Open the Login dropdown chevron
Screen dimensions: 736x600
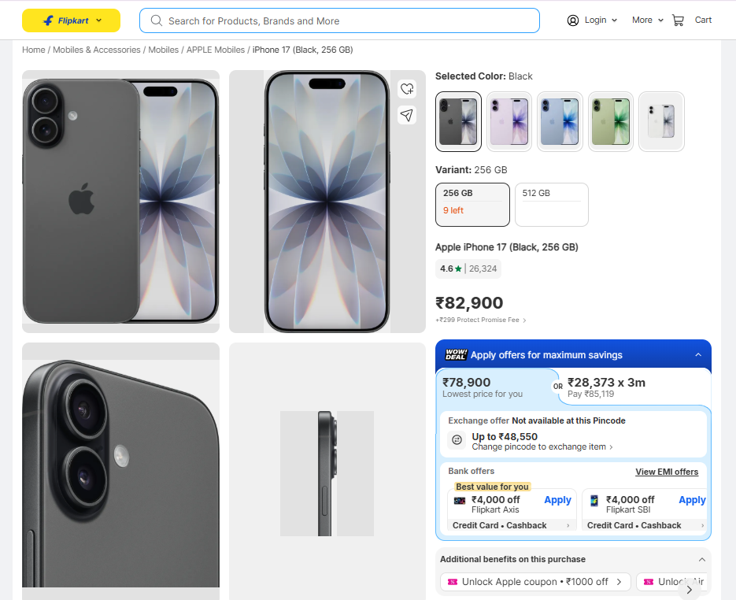tap(614, 20)
